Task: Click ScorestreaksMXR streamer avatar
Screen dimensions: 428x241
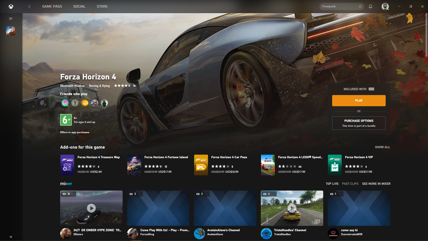Action: [333, 234]
